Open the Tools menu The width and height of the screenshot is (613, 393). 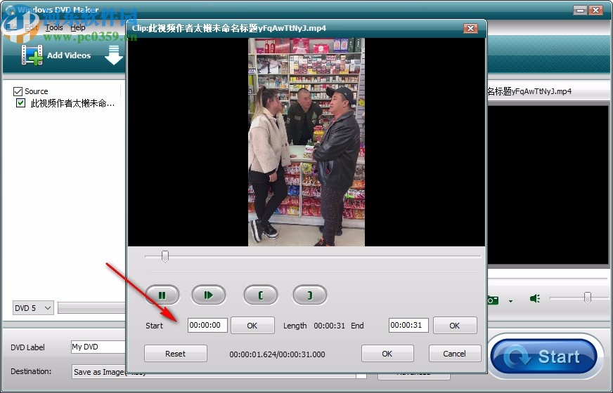click(x=54, y=27)
